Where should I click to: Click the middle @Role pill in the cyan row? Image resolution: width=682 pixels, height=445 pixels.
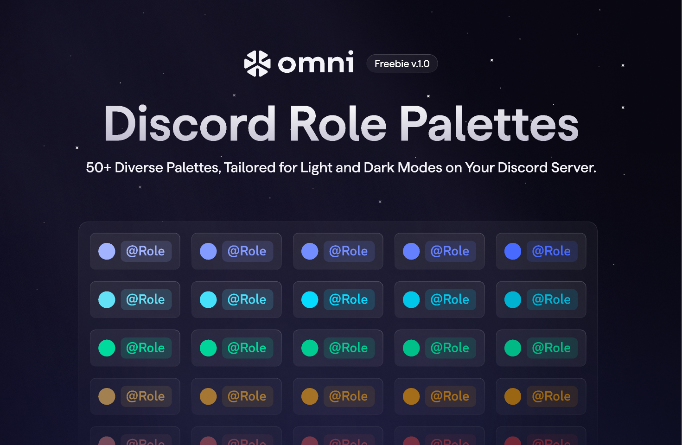pos(349,299)
